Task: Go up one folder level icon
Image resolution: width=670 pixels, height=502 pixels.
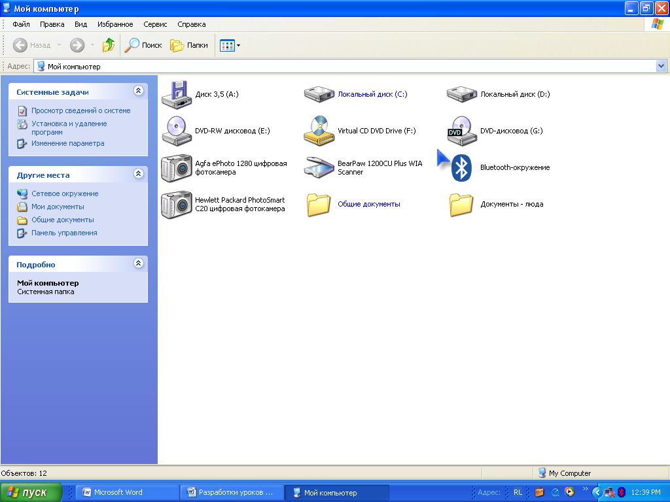Action: point(109,45)
